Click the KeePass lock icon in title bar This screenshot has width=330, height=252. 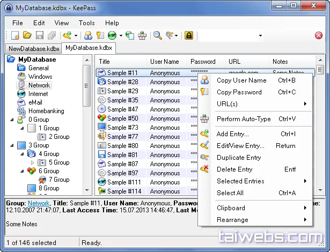click(9, 8)
